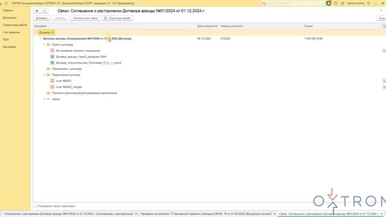Click the search magnifier icon

(x=264, y=3)
